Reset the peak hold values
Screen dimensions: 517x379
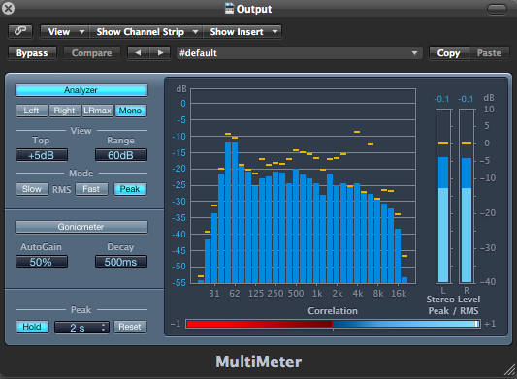pyautogui.click(x=130, y=327)
